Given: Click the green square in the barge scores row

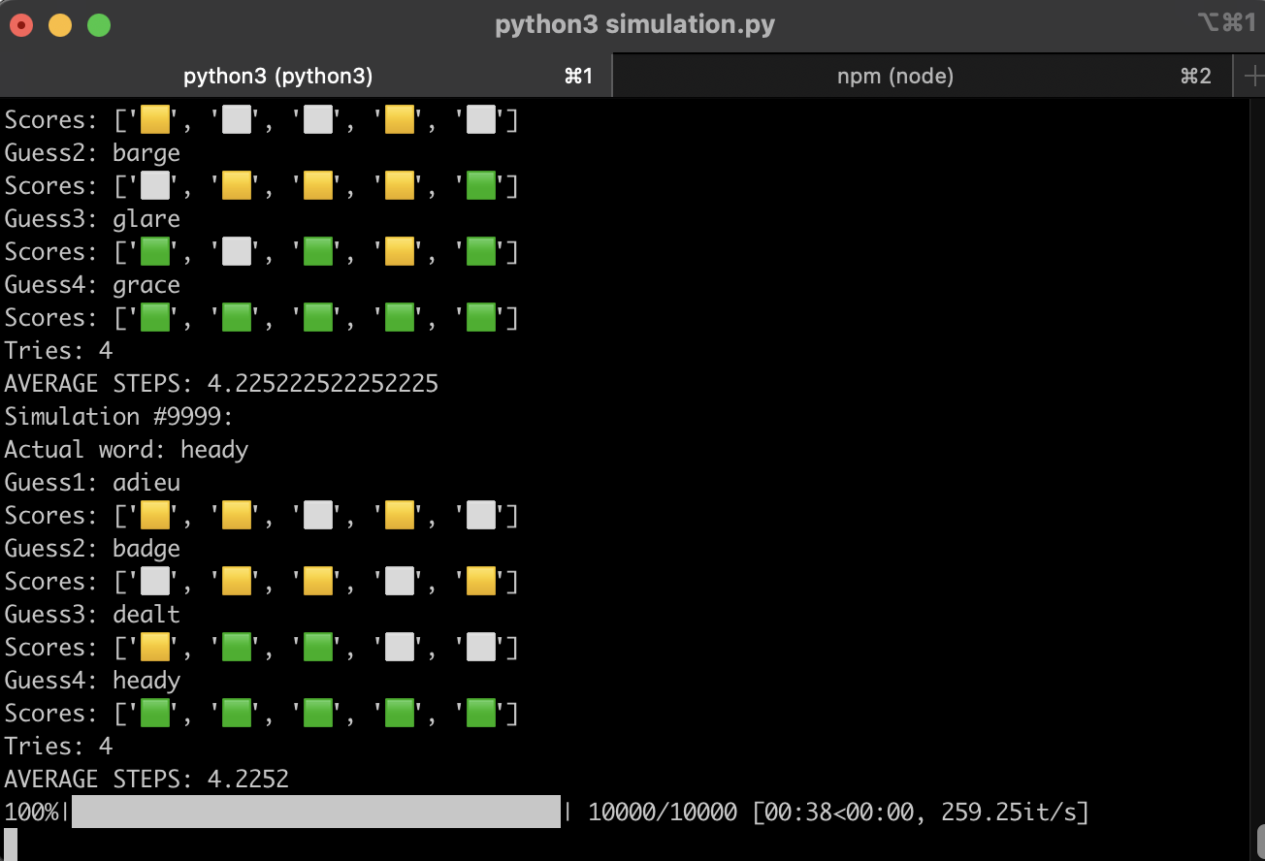Looking at the screenshot, I should (x=481, y=186).
